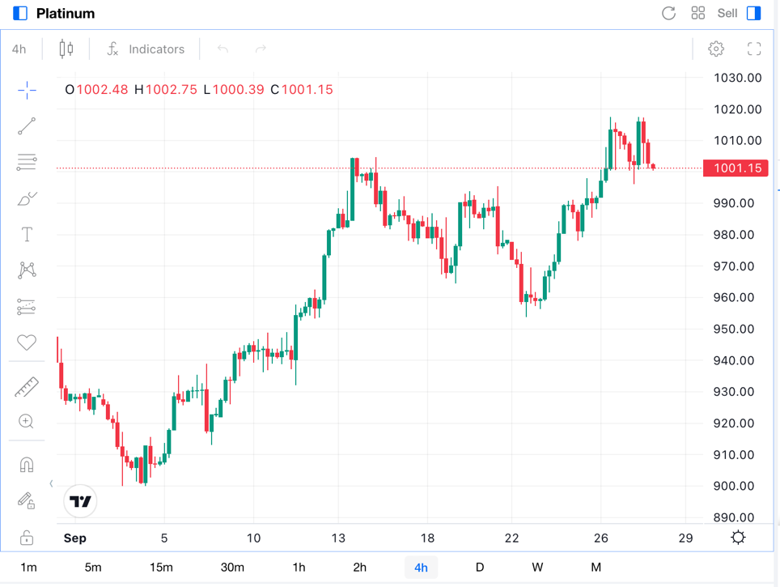Screen dimensions: 780x587
Task: Select the trend line drawing tool
Action: [x=27, y=126]
